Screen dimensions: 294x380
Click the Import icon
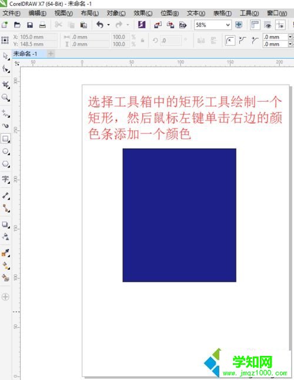click(x=158, y=25)
